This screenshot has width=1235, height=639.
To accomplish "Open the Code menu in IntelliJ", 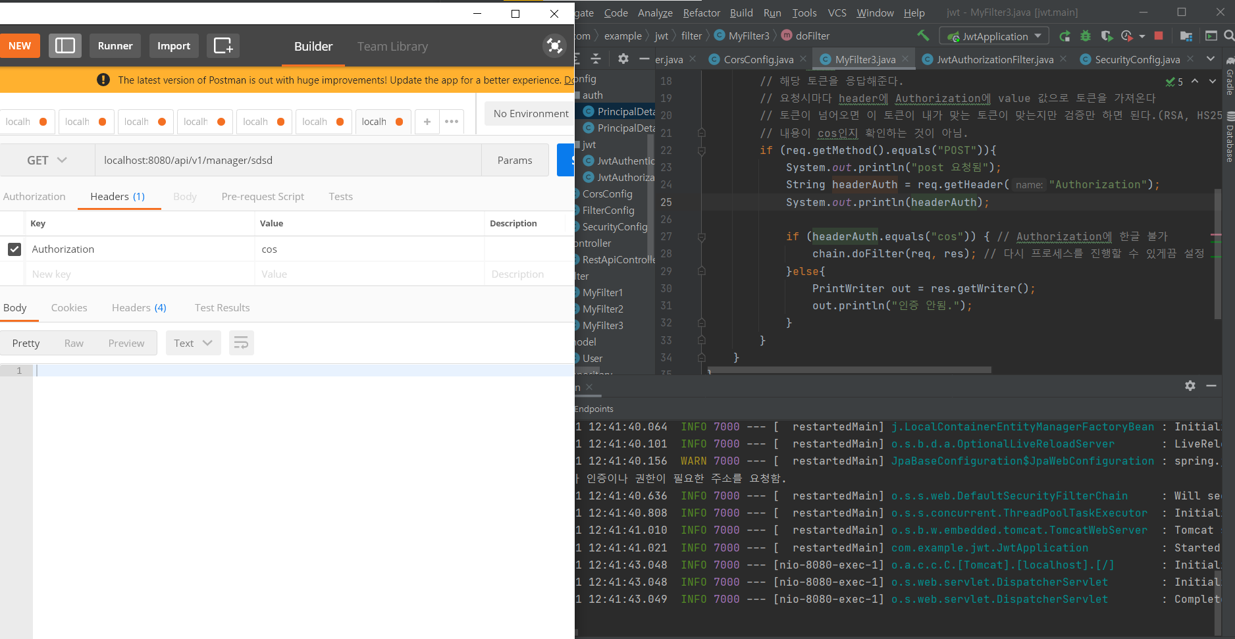I will coord(616,13).
